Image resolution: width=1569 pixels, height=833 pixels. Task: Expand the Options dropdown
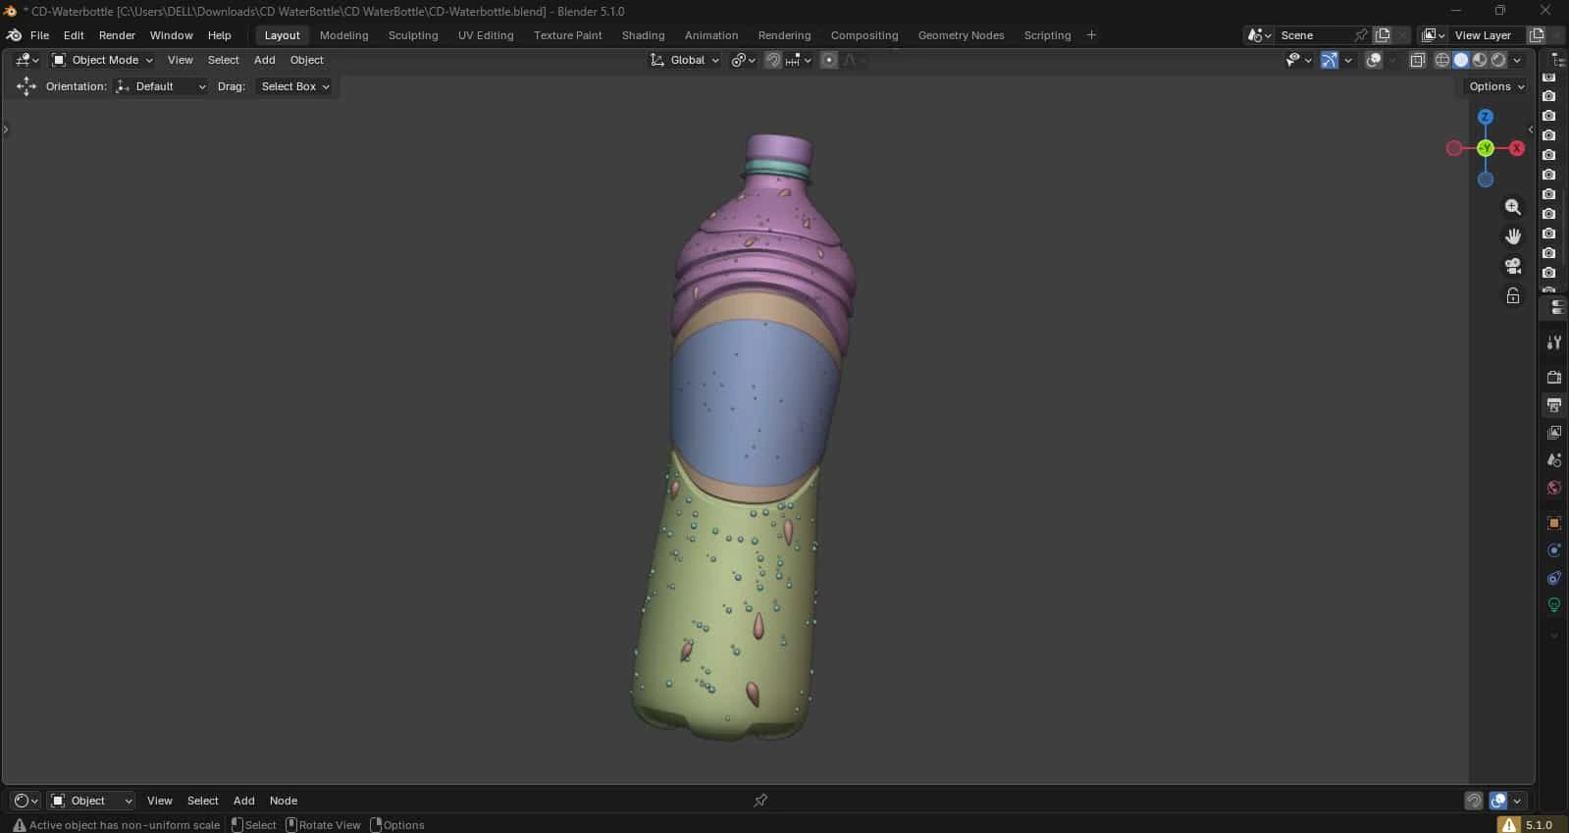click(x=1497, y=86)
